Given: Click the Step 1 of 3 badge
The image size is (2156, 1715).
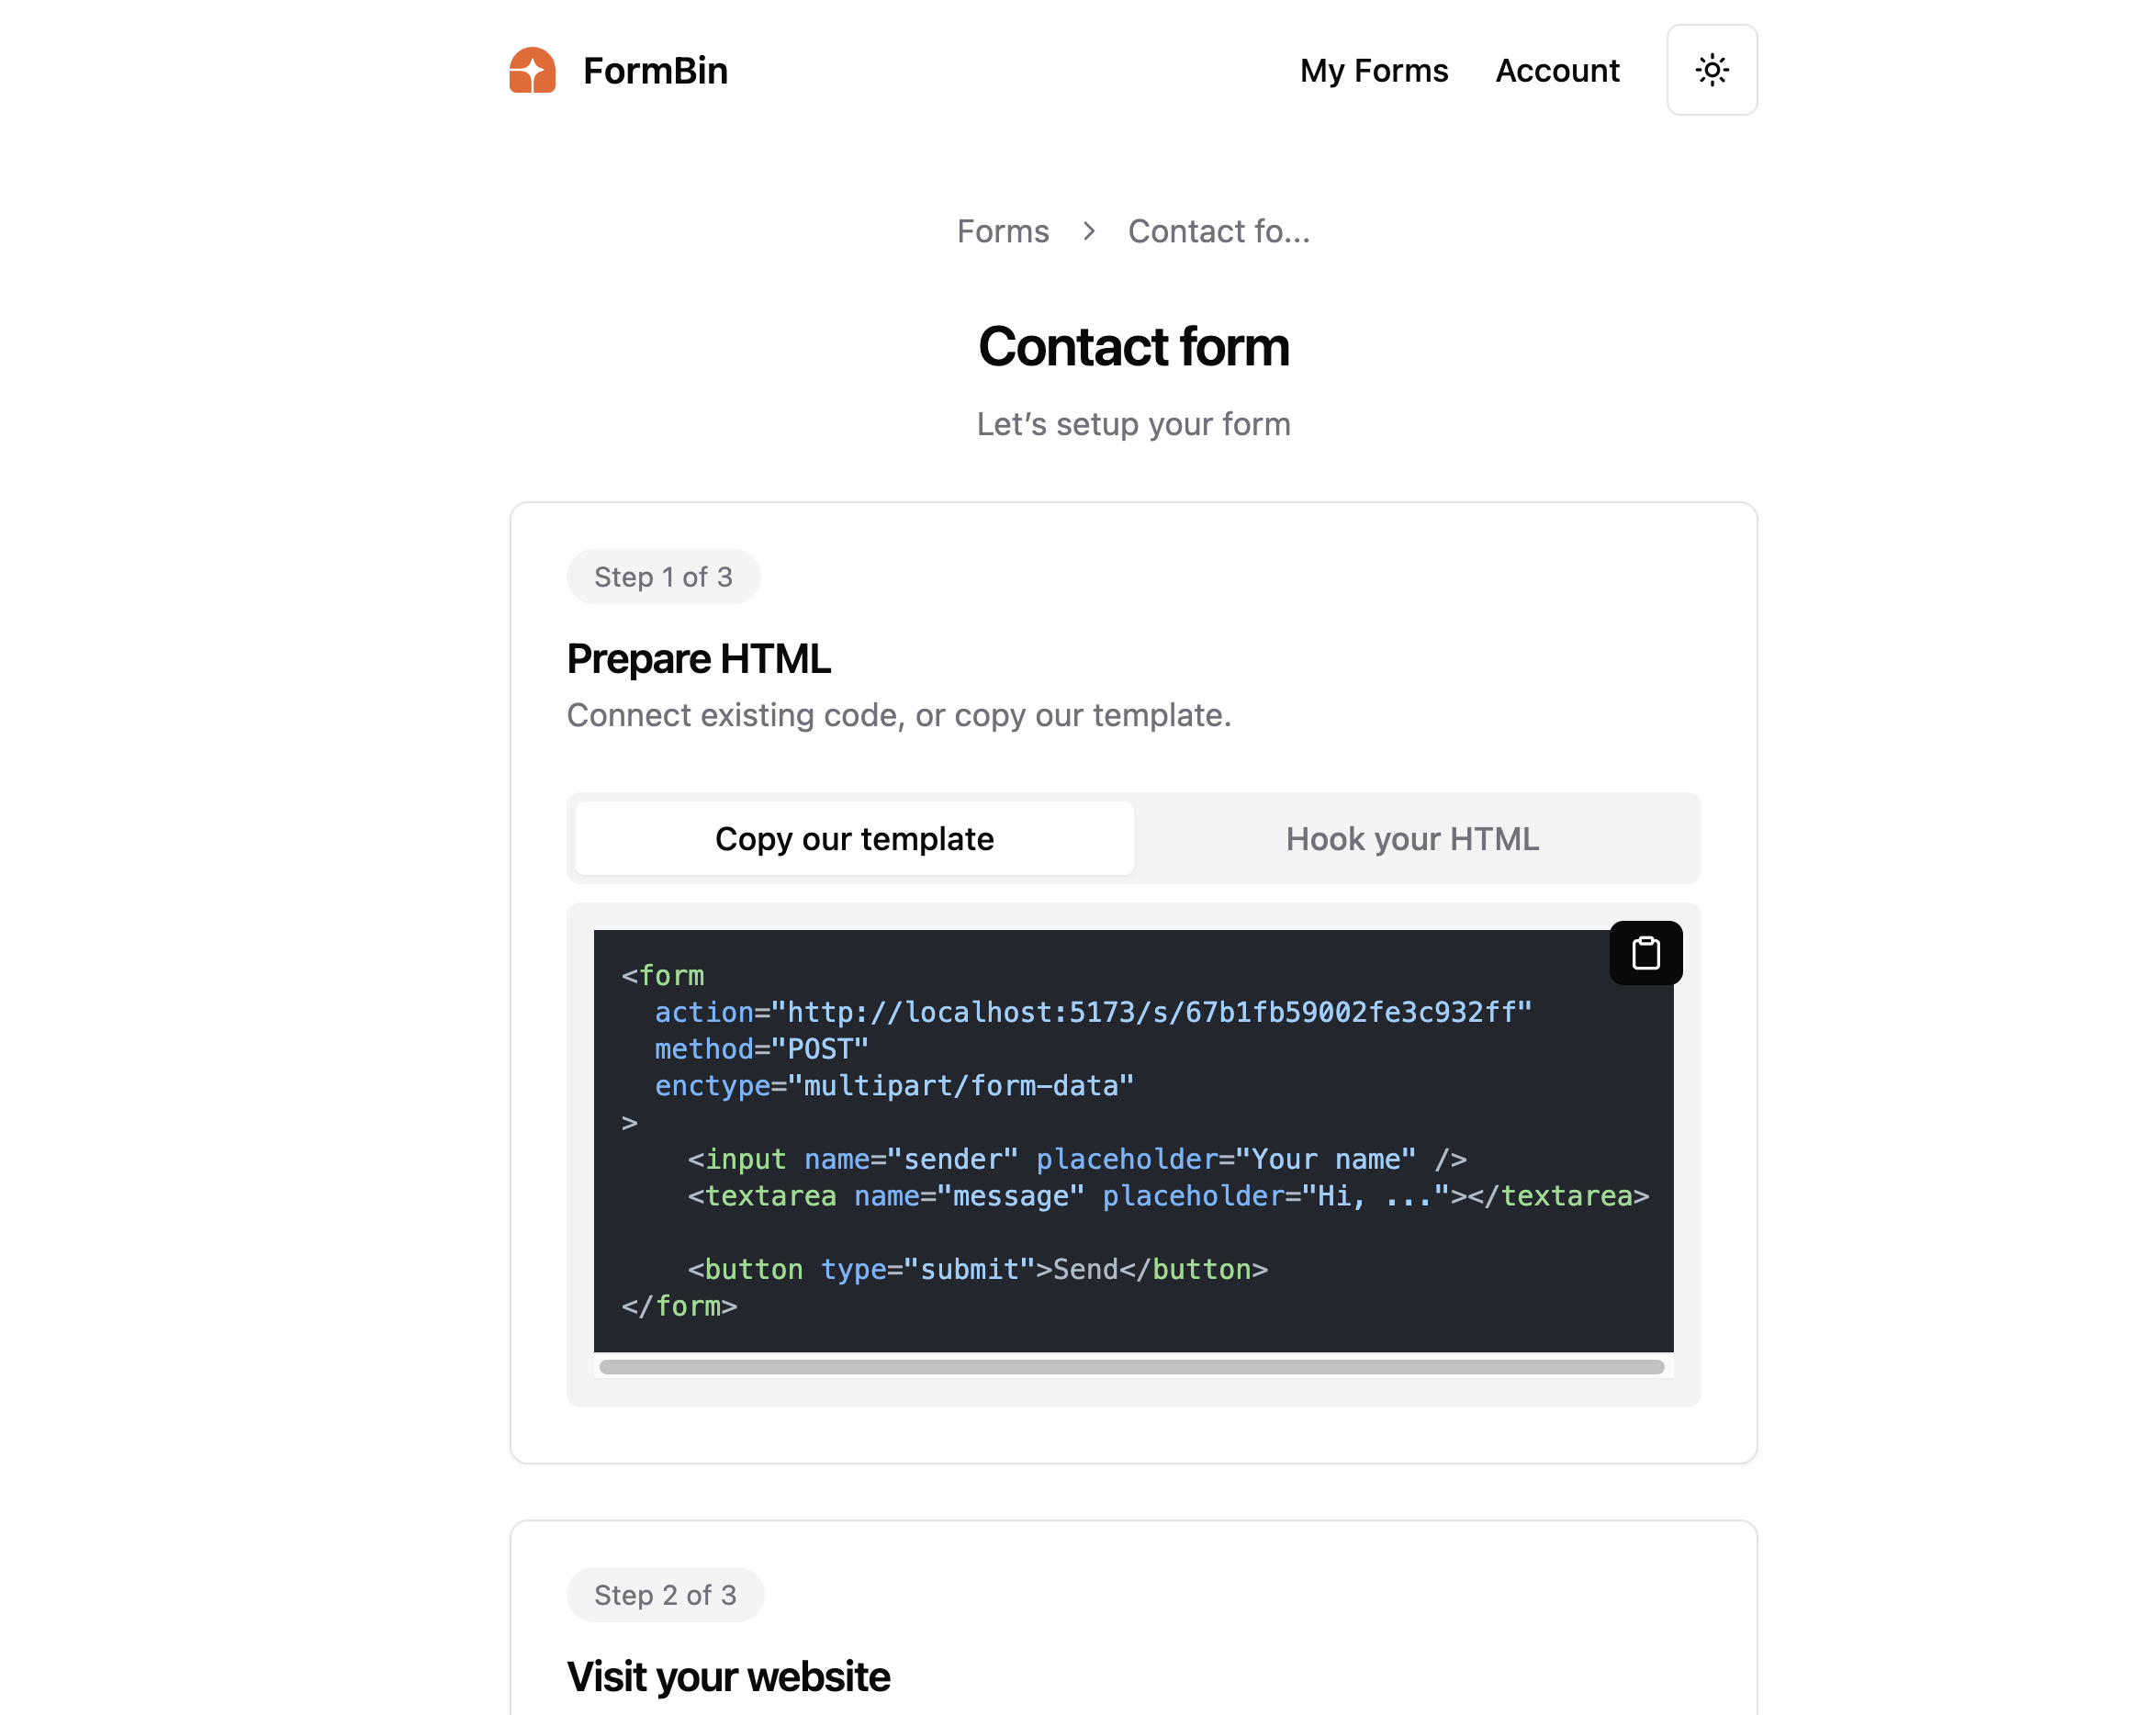Looking at the screenshot, I should point(663,576).
